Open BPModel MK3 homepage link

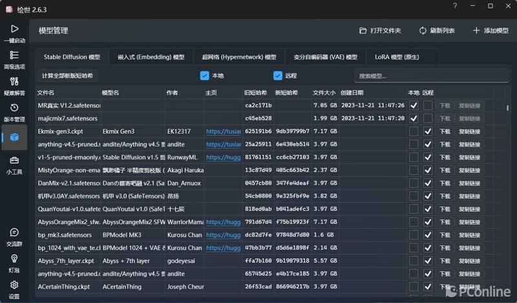[223, 235]
